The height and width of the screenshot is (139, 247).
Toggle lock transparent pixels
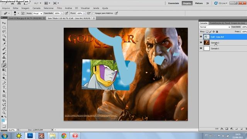(207, 32)
